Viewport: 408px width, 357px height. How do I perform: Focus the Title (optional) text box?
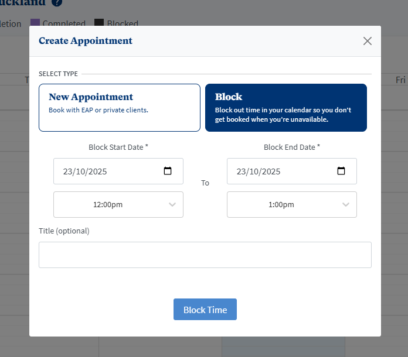coord(205,255)
